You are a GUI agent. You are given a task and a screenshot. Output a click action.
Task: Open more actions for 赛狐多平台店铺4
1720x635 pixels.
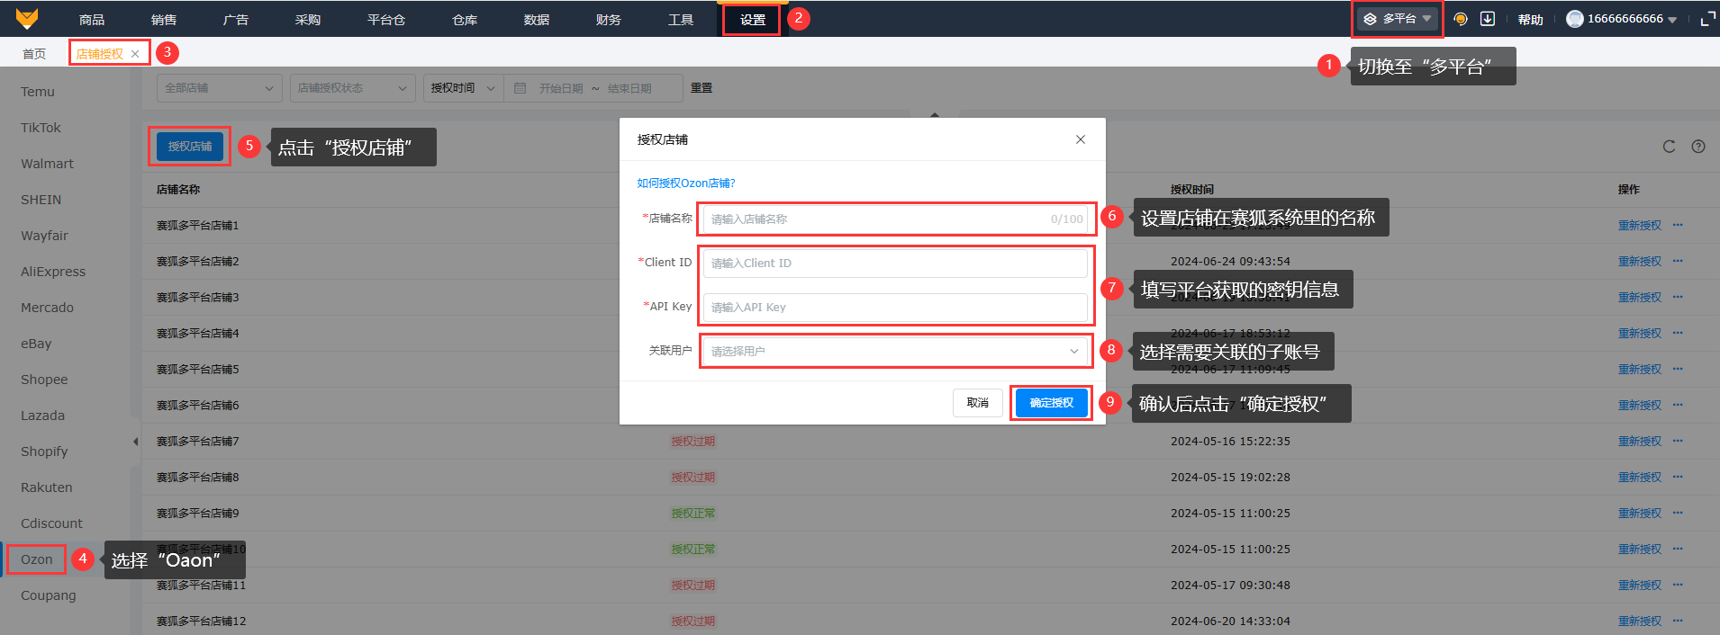1678,333
